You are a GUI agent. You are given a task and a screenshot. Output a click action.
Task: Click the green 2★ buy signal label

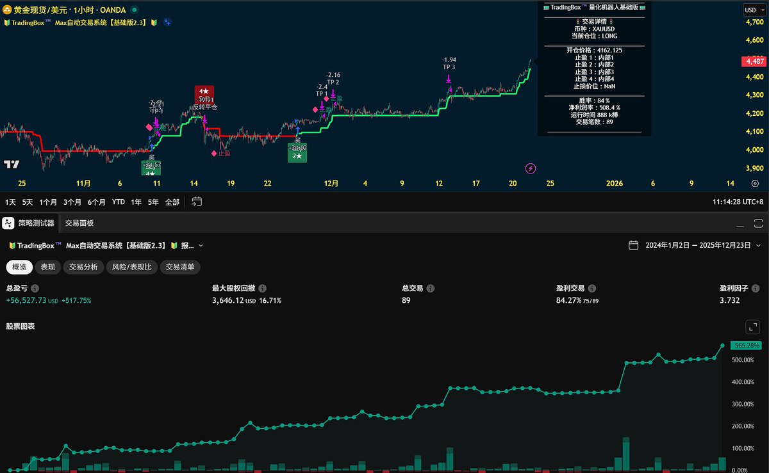(297, 153)
